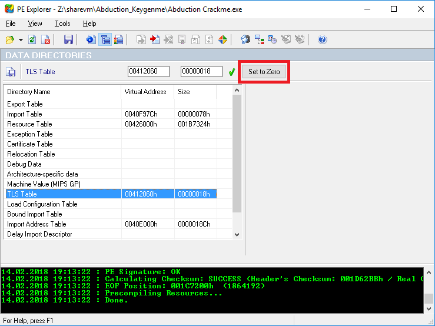Image resolution: width=435 pixels, height=326 pixels.
Task: Click the Set to Zero button
Action: tap(264, 72)
